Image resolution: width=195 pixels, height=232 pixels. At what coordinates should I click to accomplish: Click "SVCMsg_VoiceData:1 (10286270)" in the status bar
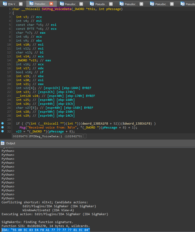pos(56,136)
